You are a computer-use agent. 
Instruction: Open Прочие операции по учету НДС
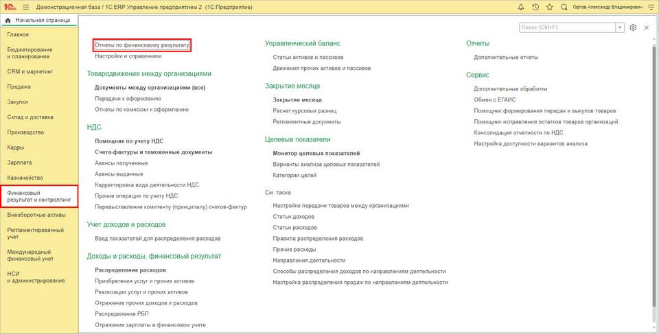coord(137,195)
